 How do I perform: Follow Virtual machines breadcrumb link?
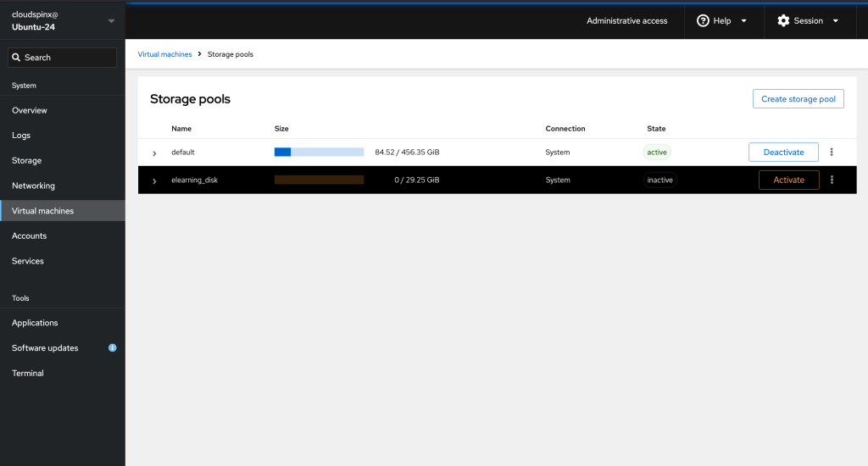click(165, 54)
